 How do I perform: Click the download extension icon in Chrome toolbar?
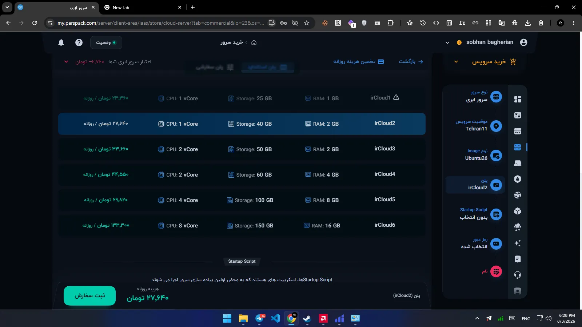pos(528,23)
